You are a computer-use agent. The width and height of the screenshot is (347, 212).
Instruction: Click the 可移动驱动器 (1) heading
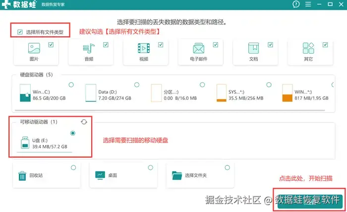[39, 122]
